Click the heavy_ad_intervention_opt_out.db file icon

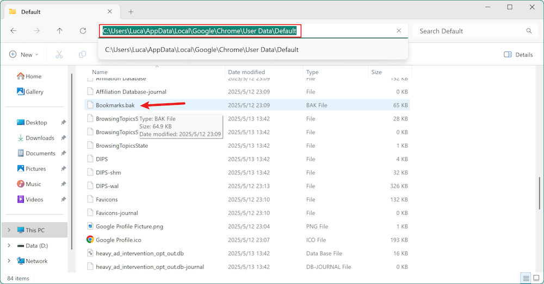coord(90,253)
